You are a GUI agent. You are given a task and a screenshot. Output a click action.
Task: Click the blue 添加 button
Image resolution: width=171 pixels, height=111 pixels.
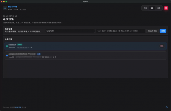coord(163,31)
